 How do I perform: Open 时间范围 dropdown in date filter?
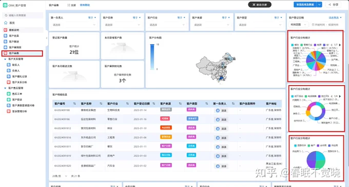point(299,25)
